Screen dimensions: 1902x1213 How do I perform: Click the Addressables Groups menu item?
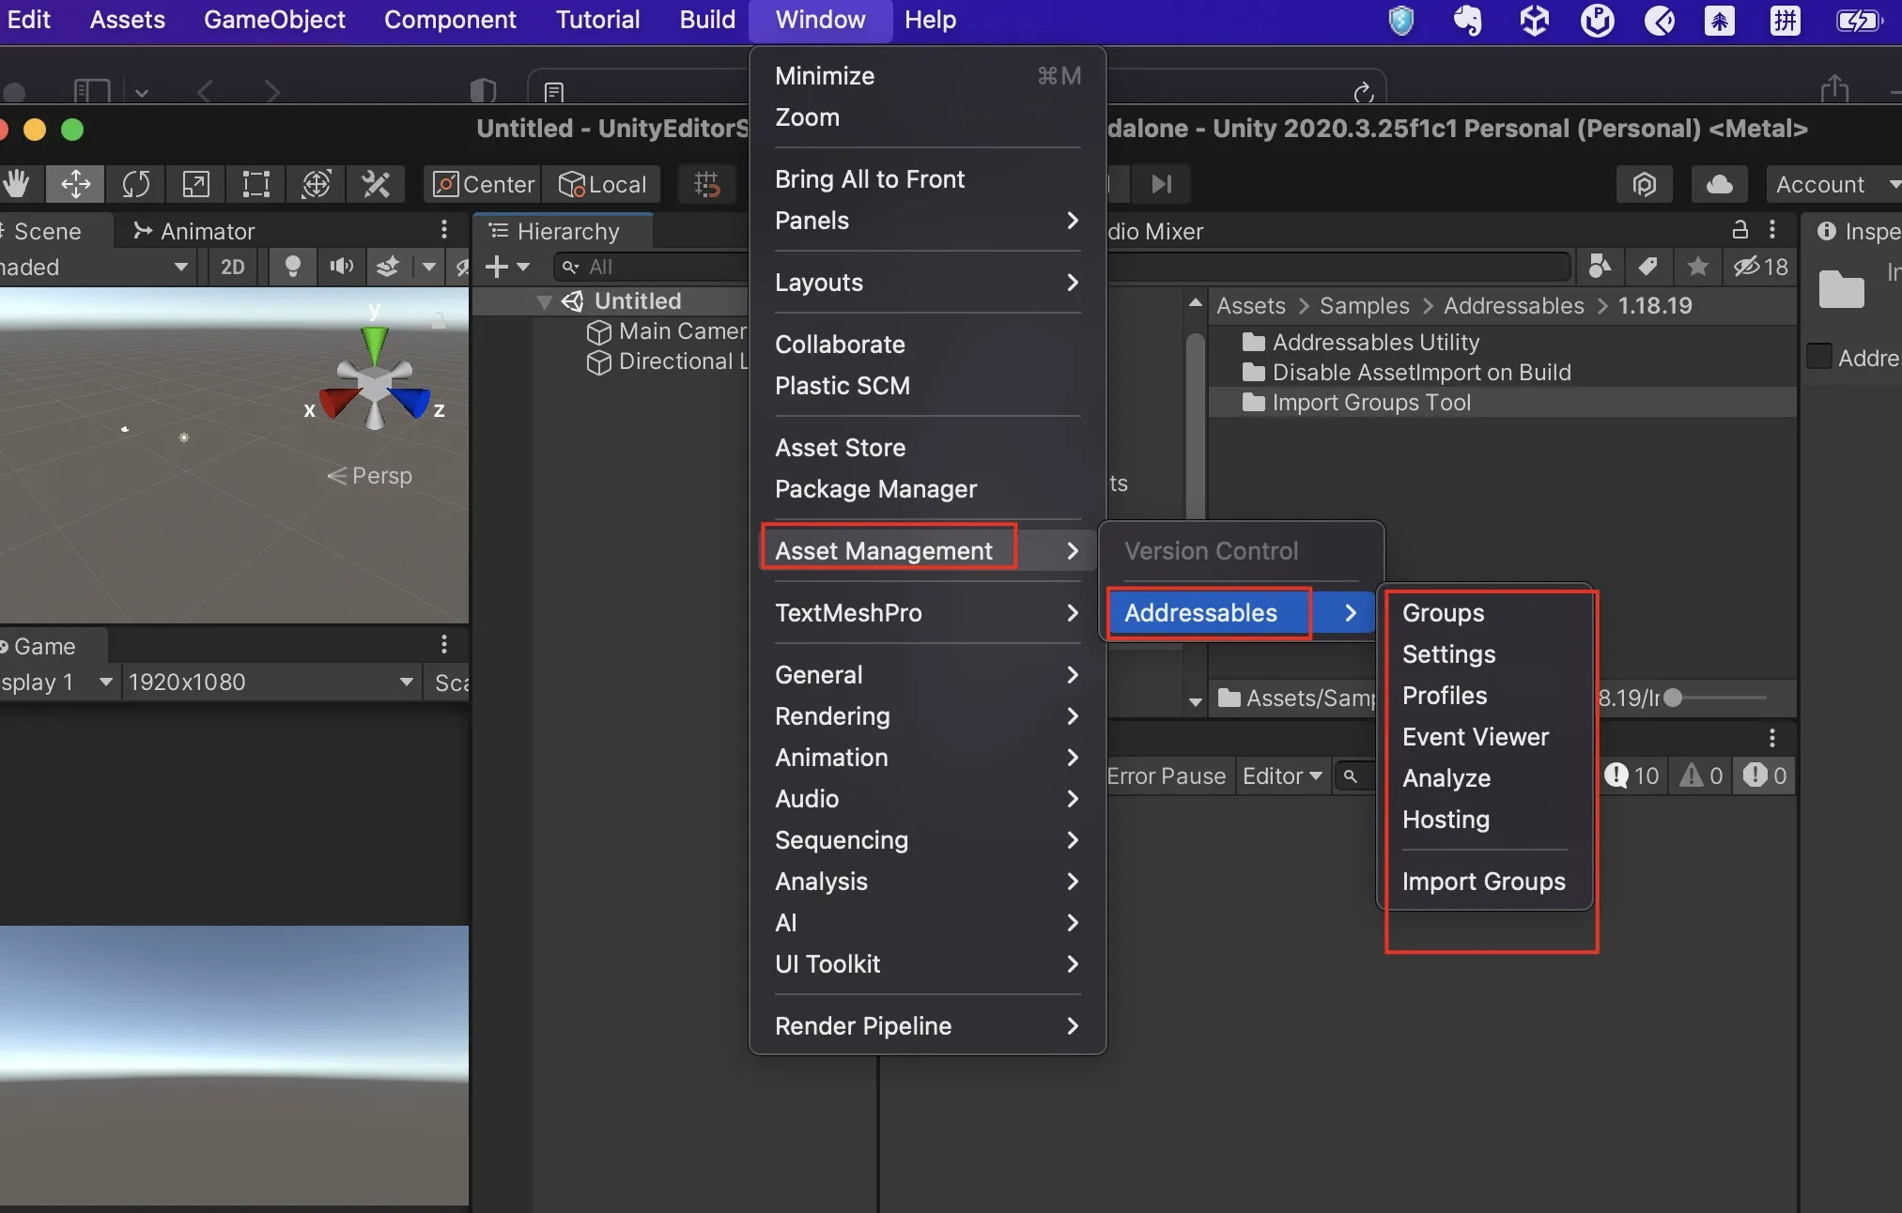1442,613
